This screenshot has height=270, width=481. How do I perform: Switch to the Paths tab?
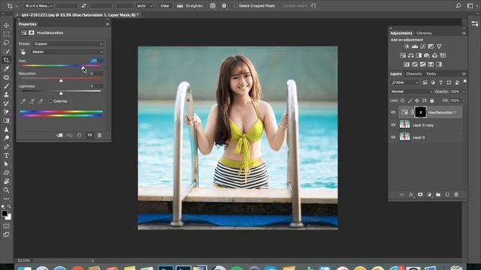[x=431, y=73]
